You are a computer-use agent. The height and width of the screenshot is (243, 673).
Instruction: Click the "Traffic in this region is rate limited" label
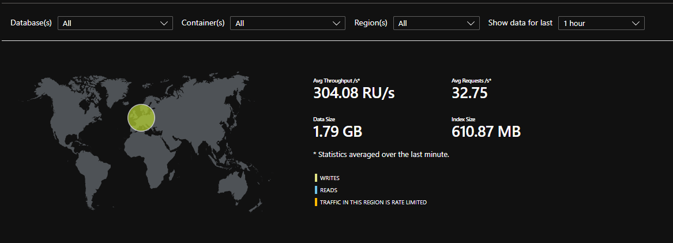373,202
